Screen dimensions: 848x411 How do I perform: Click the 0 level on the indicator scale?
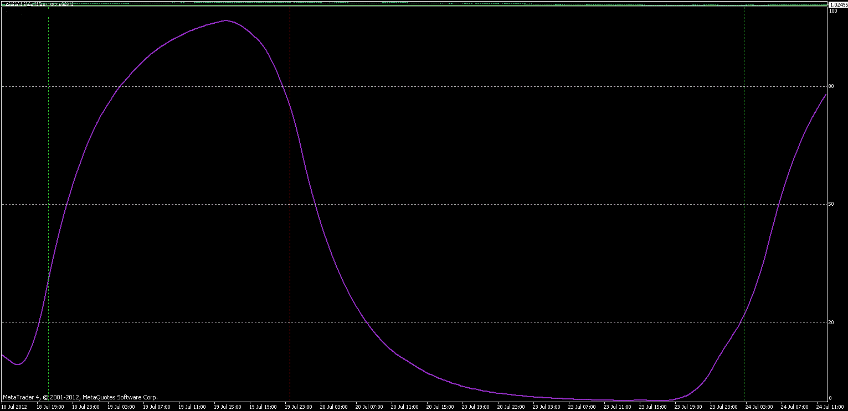(x=830, y=398)
